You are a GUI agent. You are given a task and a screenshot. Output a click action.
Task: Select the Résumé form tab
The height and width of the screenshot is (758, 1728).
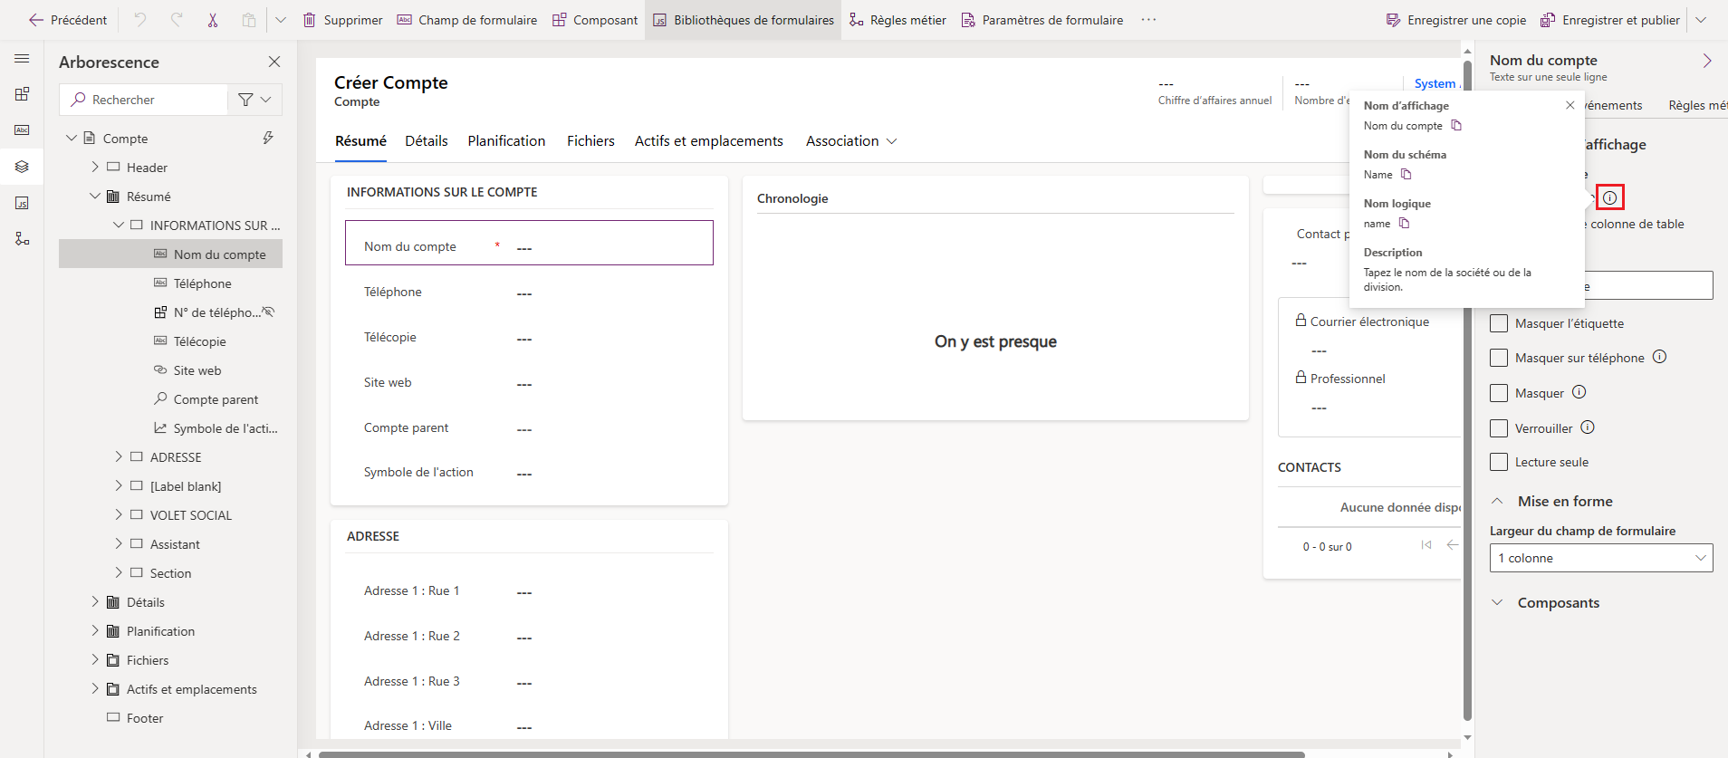[x=360, y=141]
